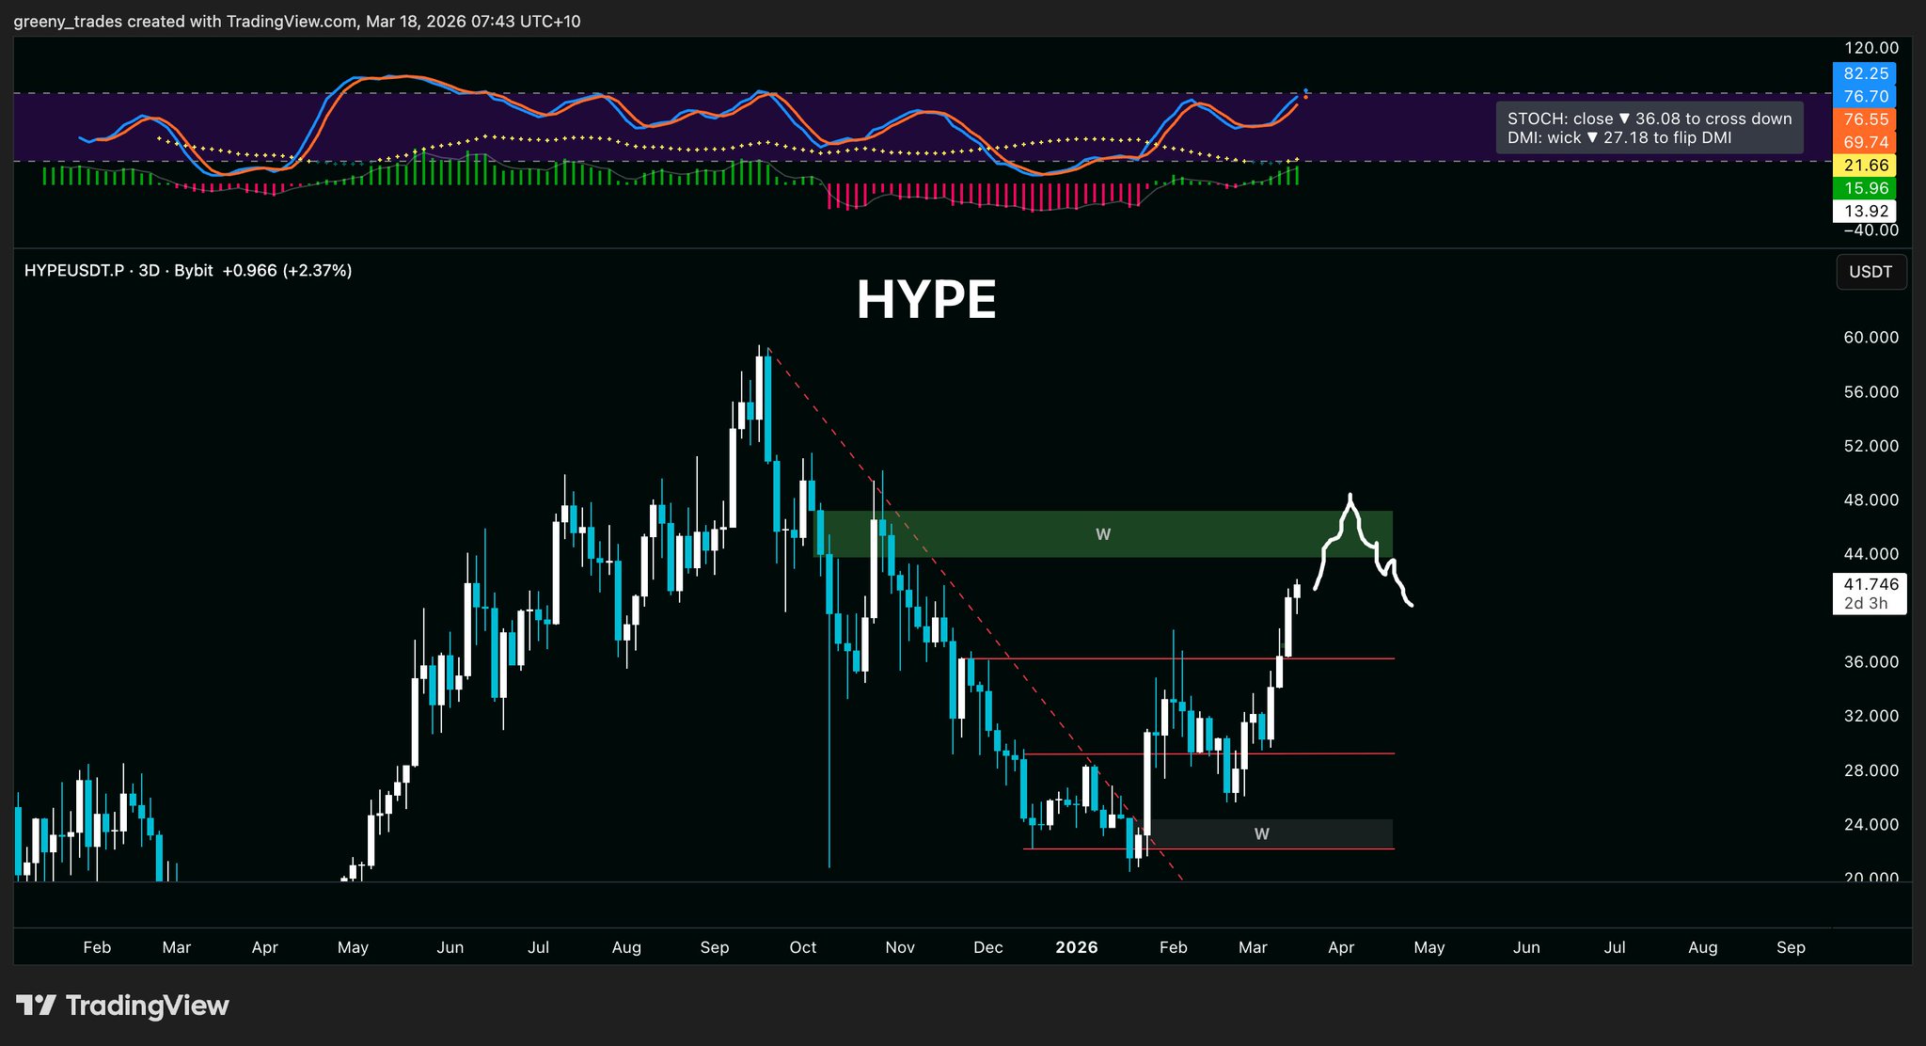Click the TradingView logo icon
This screenshot has width=1926, height=1046.
[x=36, y=1006]
